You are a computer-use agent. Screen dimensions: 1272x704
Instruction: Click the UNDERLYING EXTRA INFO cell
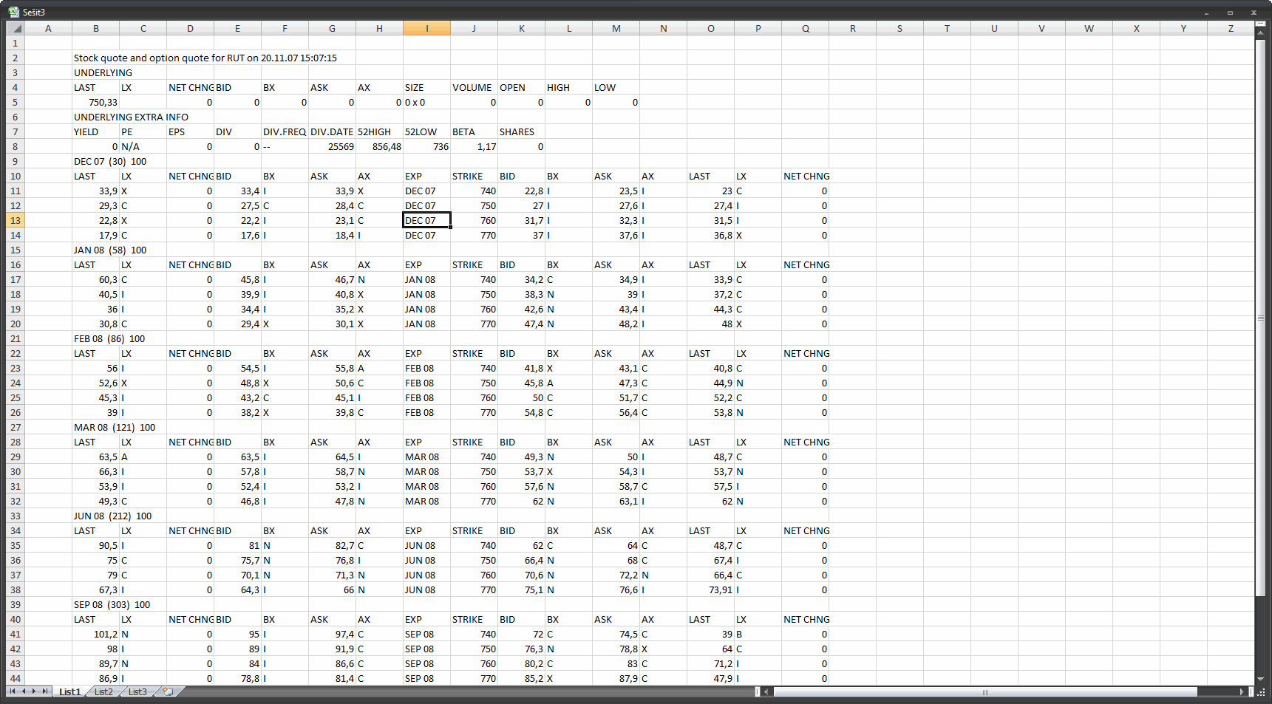(x=131, y=117)
